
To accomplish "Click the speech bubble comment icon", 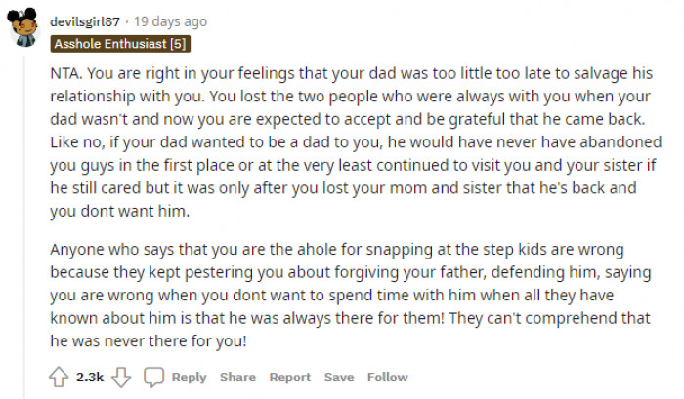I will [x=153, y=378].
